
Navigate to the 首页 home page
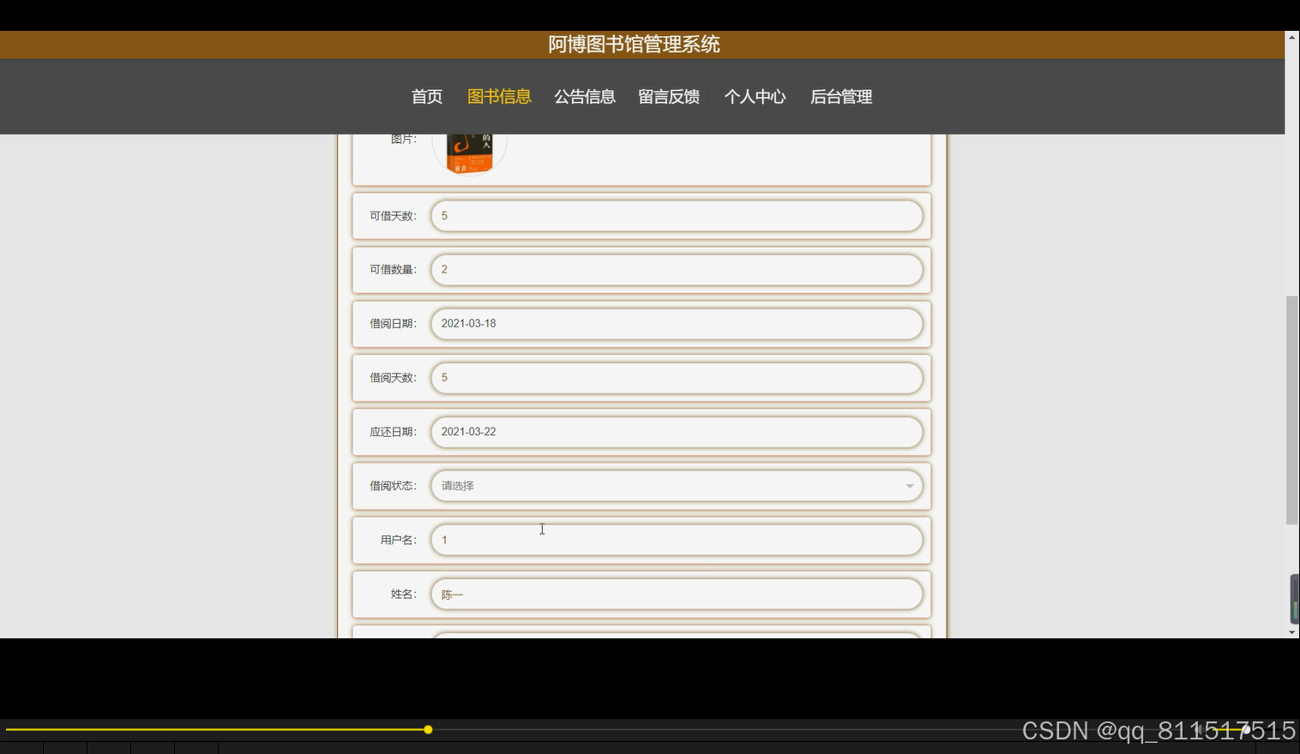(x=426, y=97)
